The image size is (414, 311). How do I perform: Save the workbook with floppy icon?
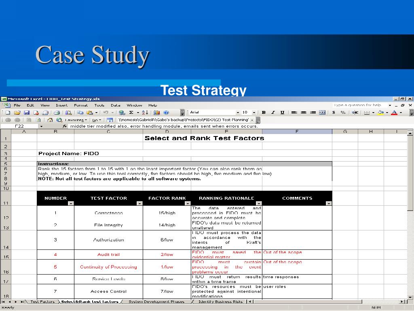pos(27,113)
